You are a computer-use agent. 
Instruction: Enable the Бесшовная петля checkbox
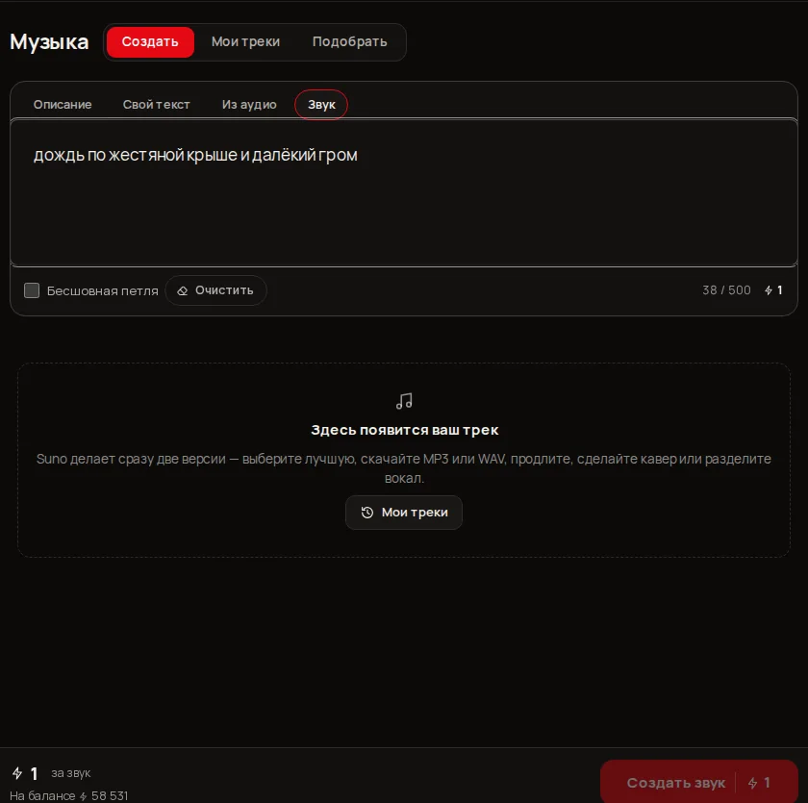coord(32,290)
